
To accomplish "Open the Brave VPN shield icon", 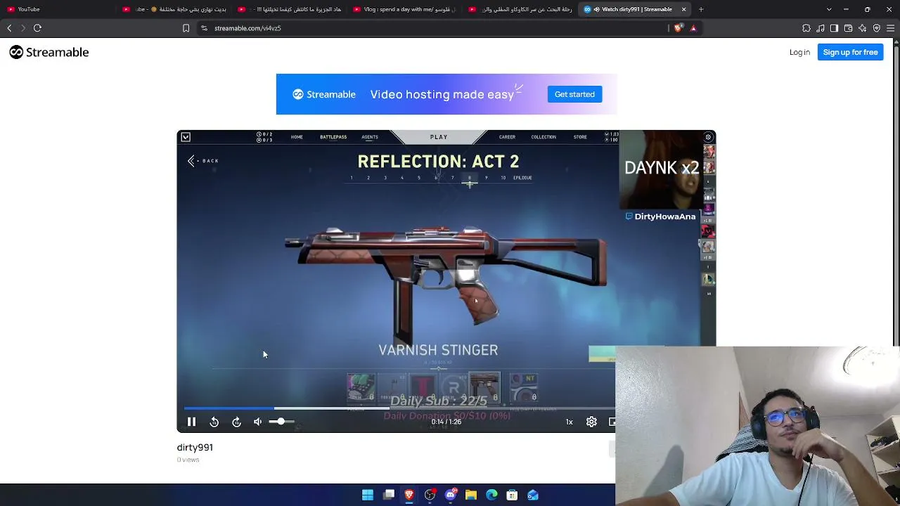I will [x=877, y=28].
